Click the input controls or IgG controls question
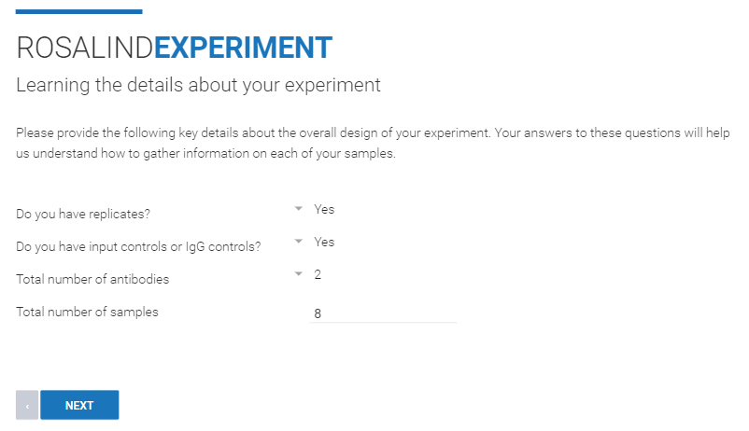 click(x=138, y=247)
